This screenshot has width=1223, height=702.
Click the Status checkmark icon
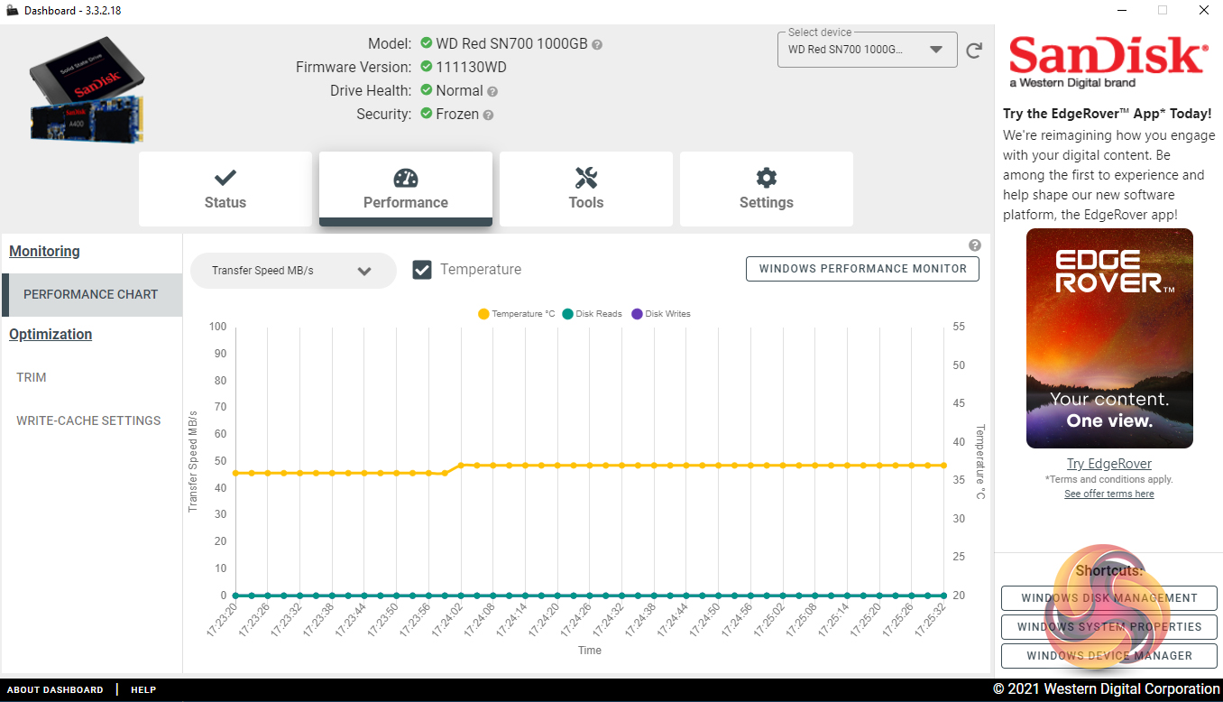[225, 177]
